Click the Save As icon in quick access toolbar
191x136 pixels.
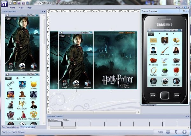(x=23, y=3)
